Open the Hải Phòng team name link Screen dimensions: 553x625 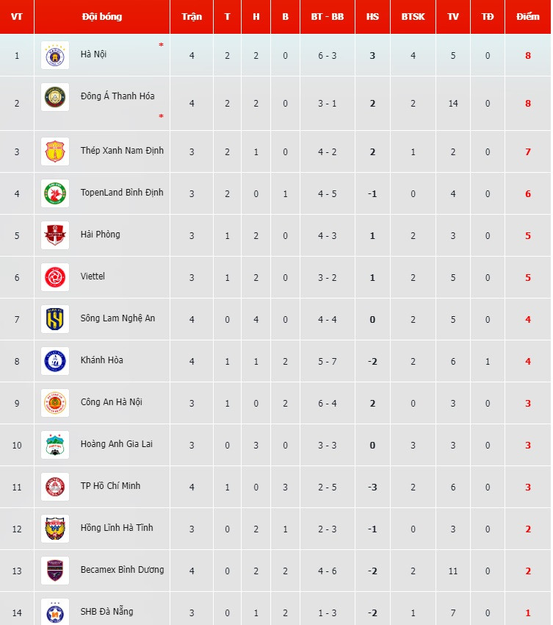click(100, 235)
